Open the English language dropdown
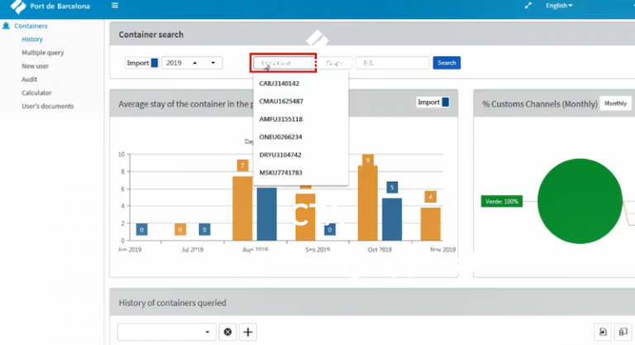 (559, 6)
